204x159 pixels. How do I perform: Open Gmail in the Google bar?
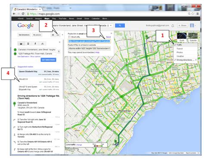coord(79,18)
